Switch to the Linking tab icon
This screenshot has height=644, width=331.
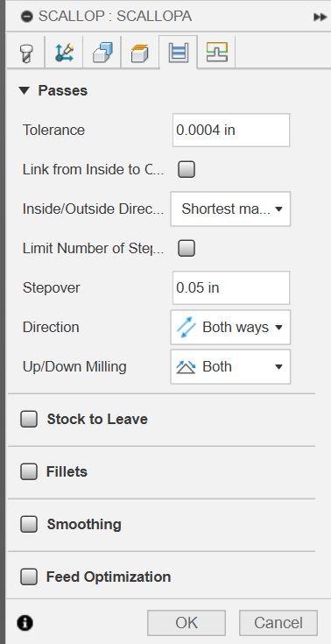pyautogui.click(x=217, y=53)
